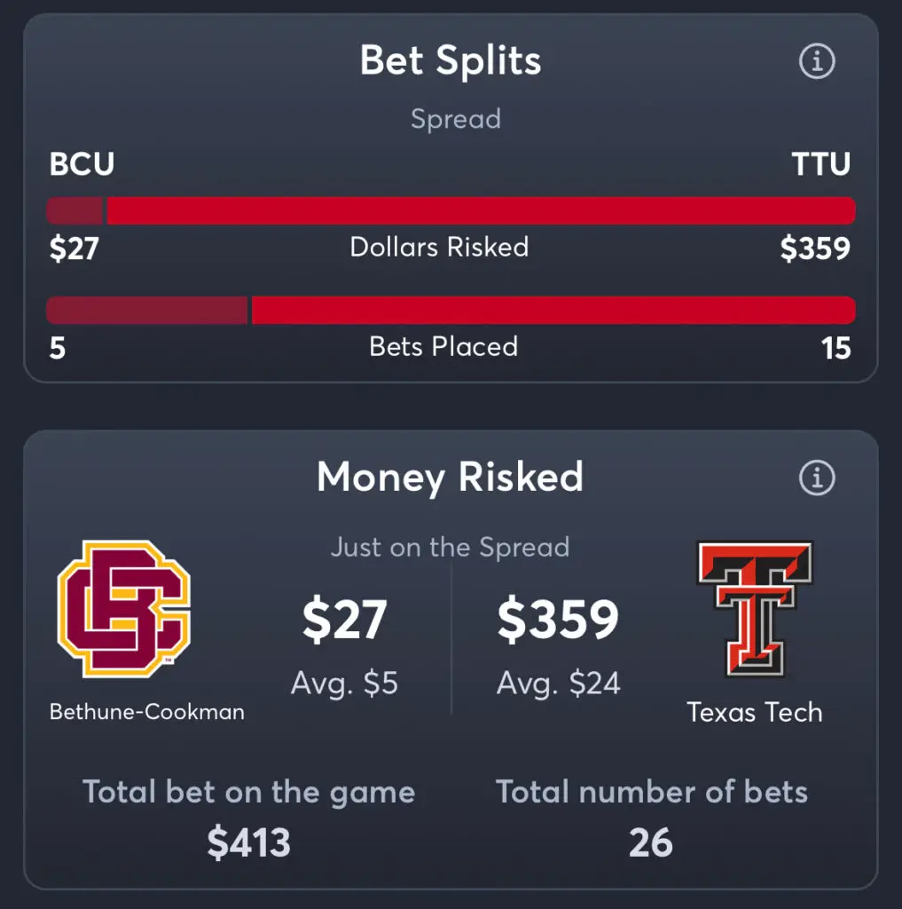This screenshot has height=909, width=902.
Task: Tap the Just on the Spread label
Action: coord(451,547)
